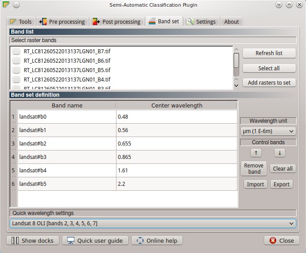
Task: Check the RT_LC81260522013137LGN01_B5.tif checkbox
Action: pos(16,70)
